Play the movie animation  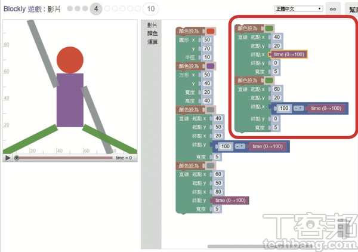8,158
